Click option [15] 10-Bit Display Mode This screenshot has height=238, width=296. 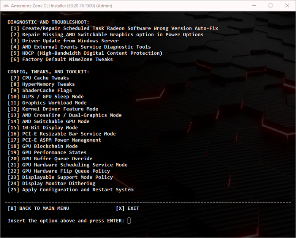[43, 128]
